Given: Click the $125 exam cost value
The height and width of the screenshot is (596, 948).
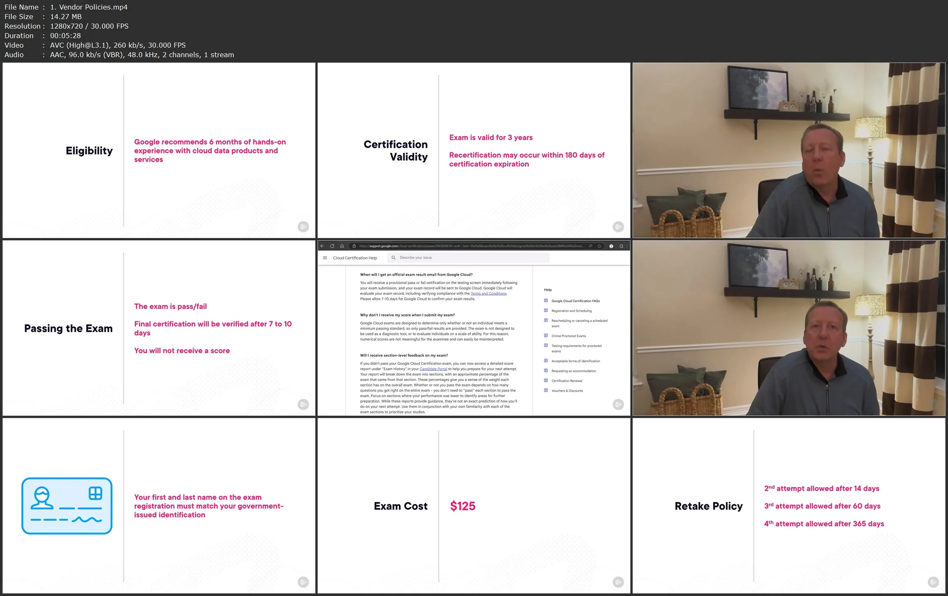Looking at the screenshot, I should click(463, 506).
